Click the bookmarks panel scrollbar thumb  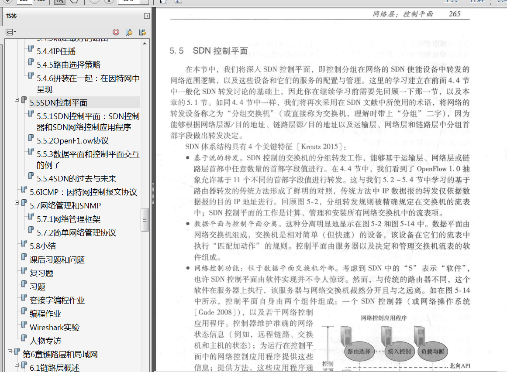(x=145, y=220)
